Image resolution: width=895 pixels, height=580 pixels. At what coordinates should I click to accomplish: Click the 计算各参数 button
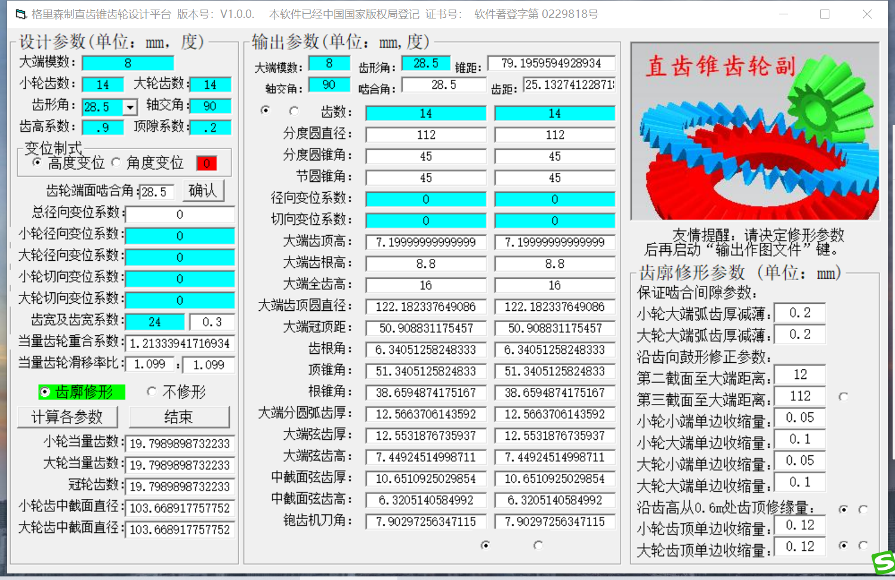(x=67, y=417)
